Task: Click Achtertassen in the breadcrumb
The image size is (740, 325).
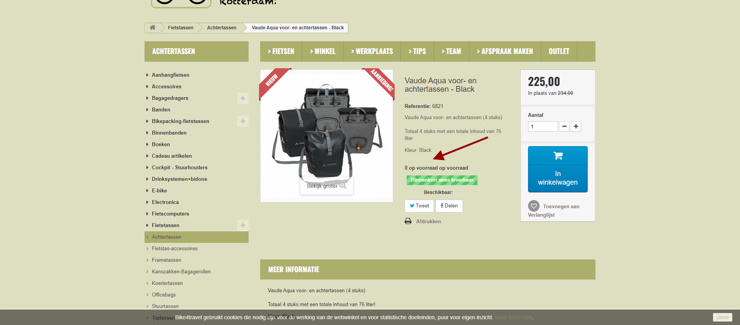Action: click(x=222, y=28)
